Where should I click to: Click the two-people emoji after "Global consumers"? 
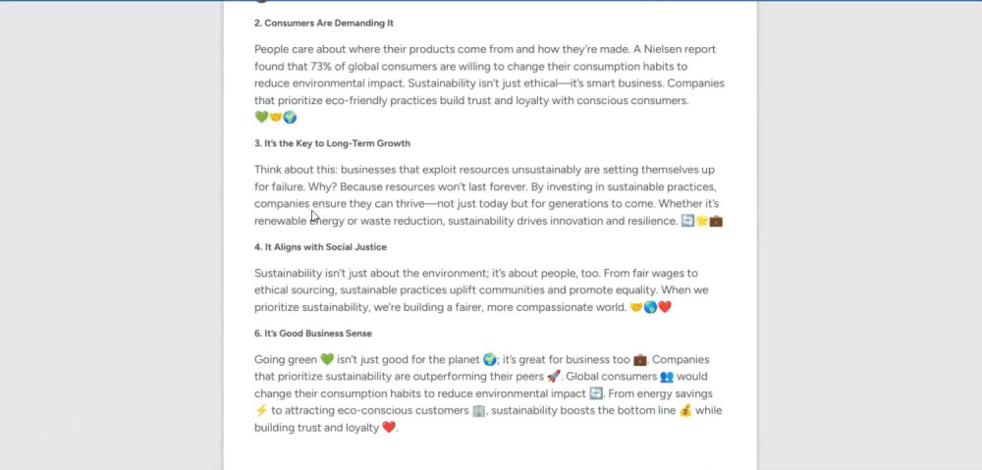click(x=667, y=377)
